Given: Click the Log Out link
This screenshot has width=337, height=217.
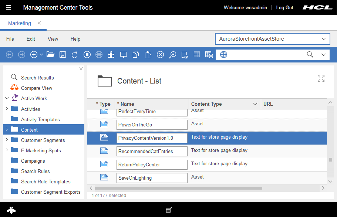Looking at the screenshot, I should (284, 7).
